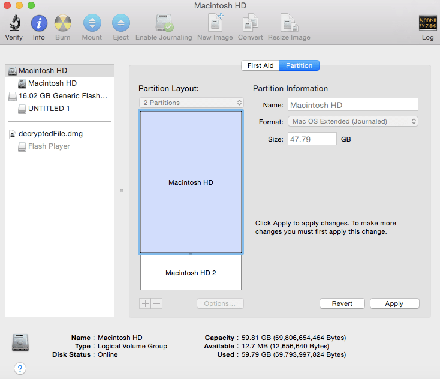Click the Verify microscope icon

[x=14, y=23]
